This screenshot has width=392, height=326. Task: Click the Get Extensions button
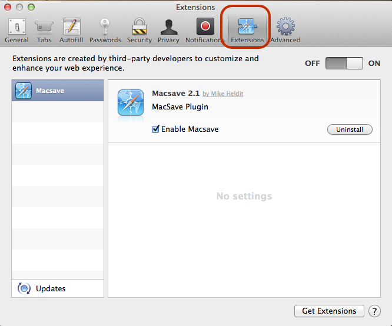(329, 311)
